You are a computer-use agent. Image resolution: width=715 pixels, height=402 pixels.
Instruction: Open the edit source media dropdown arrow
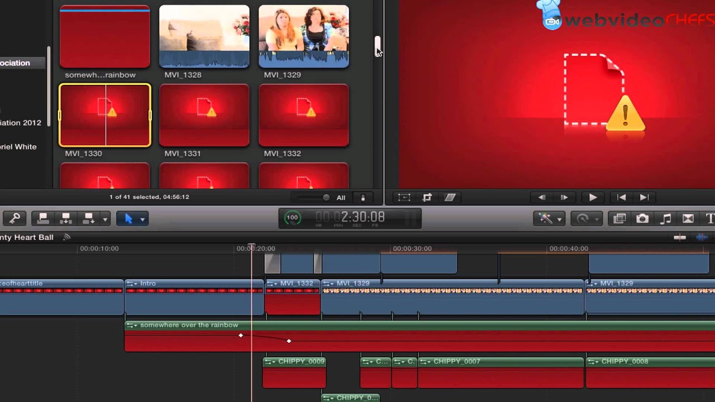(104, 219)
